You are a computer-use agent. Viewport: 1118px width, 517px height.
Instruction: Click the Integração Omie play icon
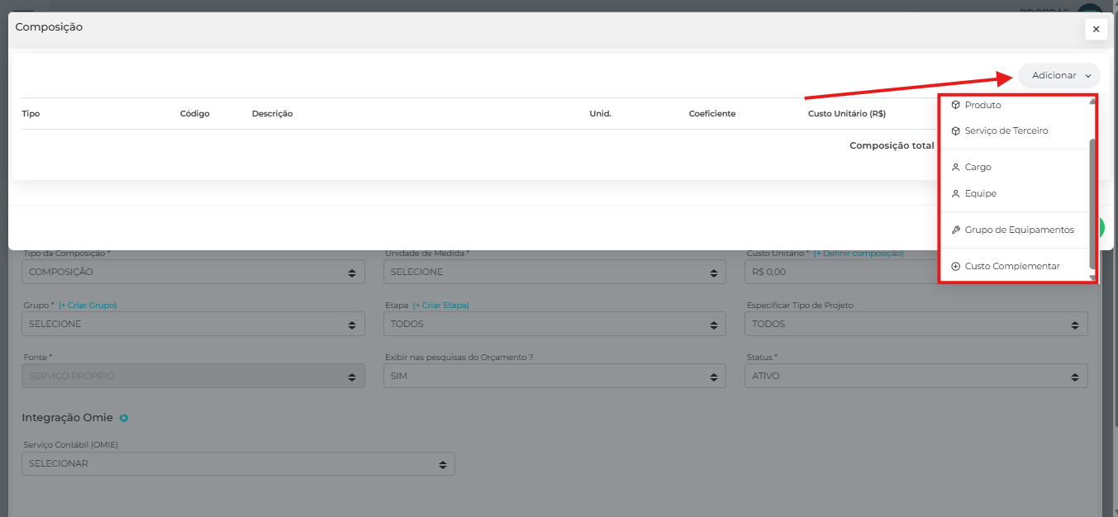[x=124, y=418]
